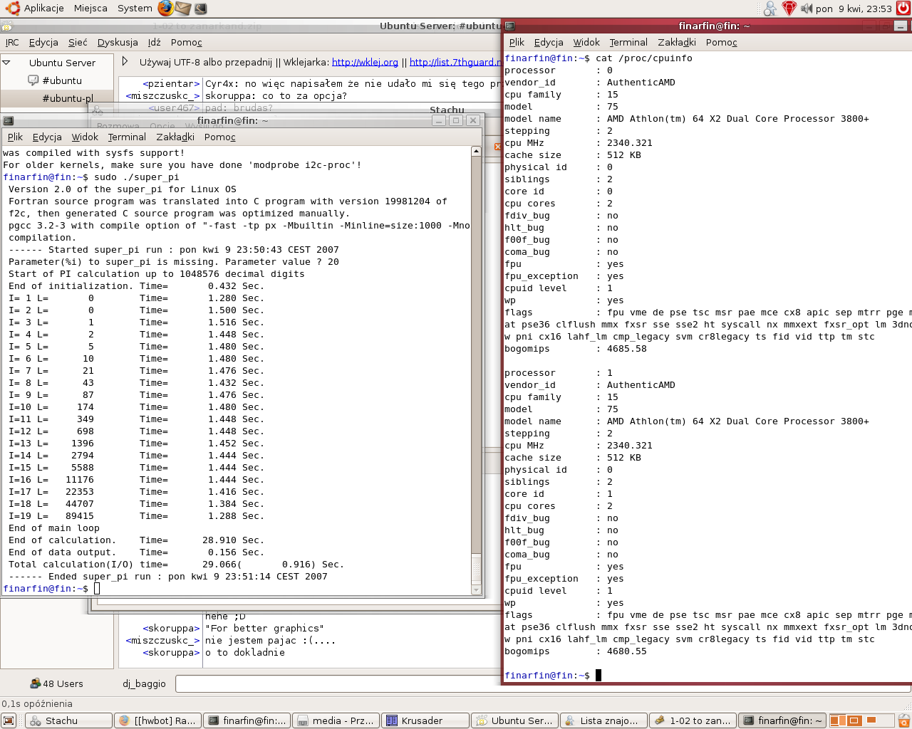
Task: Launch terminal from the top panel icon
Action: pos(200,9)
